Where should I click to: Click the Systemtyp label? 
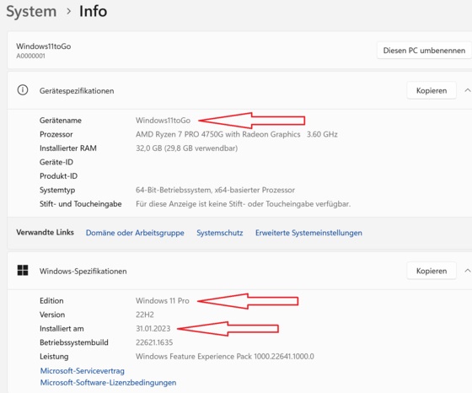[x=57, y=190]
